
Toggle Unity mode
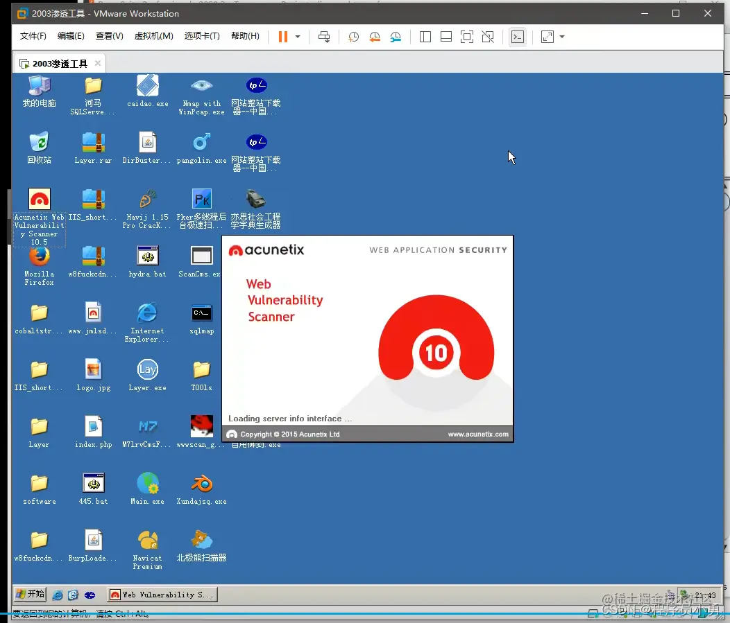tap(487, 37)
